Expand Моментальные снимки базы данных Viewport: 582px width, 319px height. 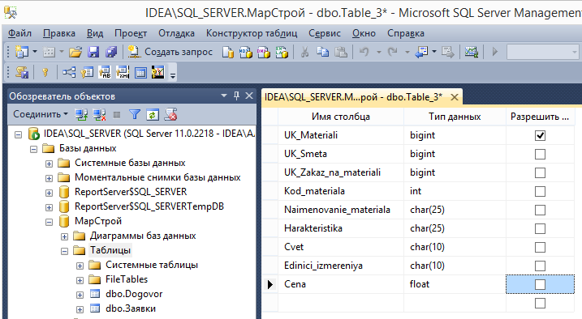tap(49, 178)
